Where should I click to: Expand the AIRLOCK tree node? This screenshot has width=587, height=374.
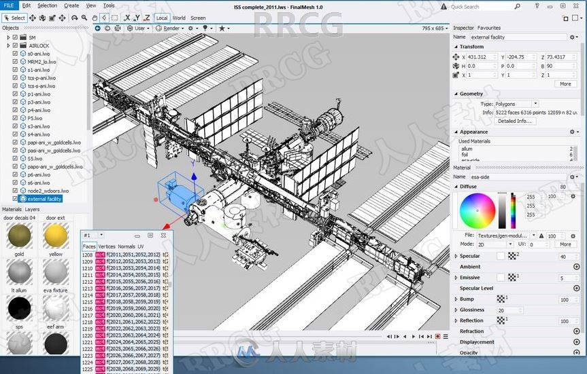point(8,45)
